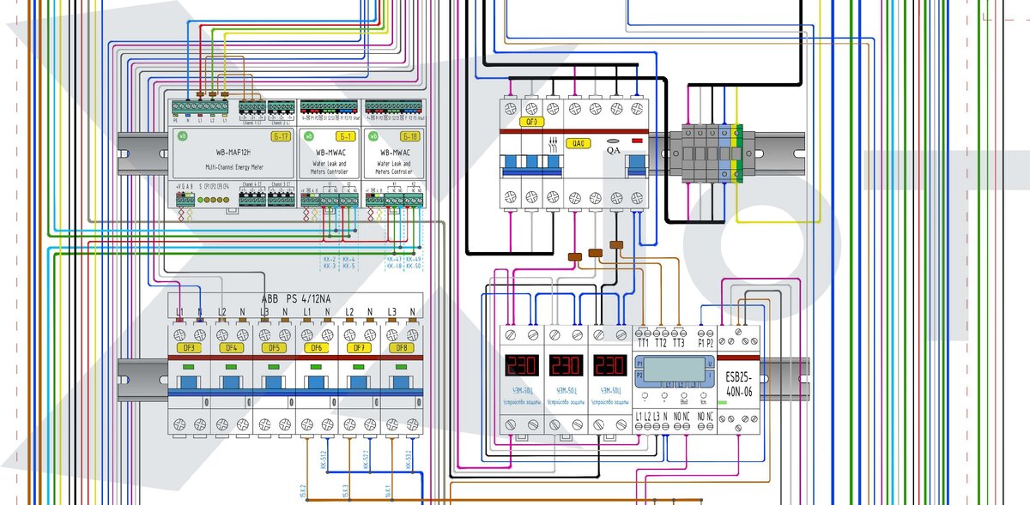This screenshot has width=1030, height=505.
Task: Click the KK-47 wire label
Action: tap(395, 259)
